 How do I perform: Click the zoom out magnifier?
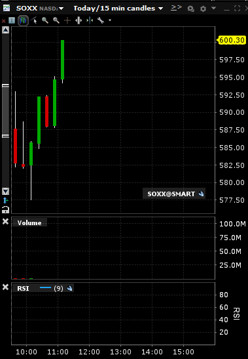click(56, 20)
